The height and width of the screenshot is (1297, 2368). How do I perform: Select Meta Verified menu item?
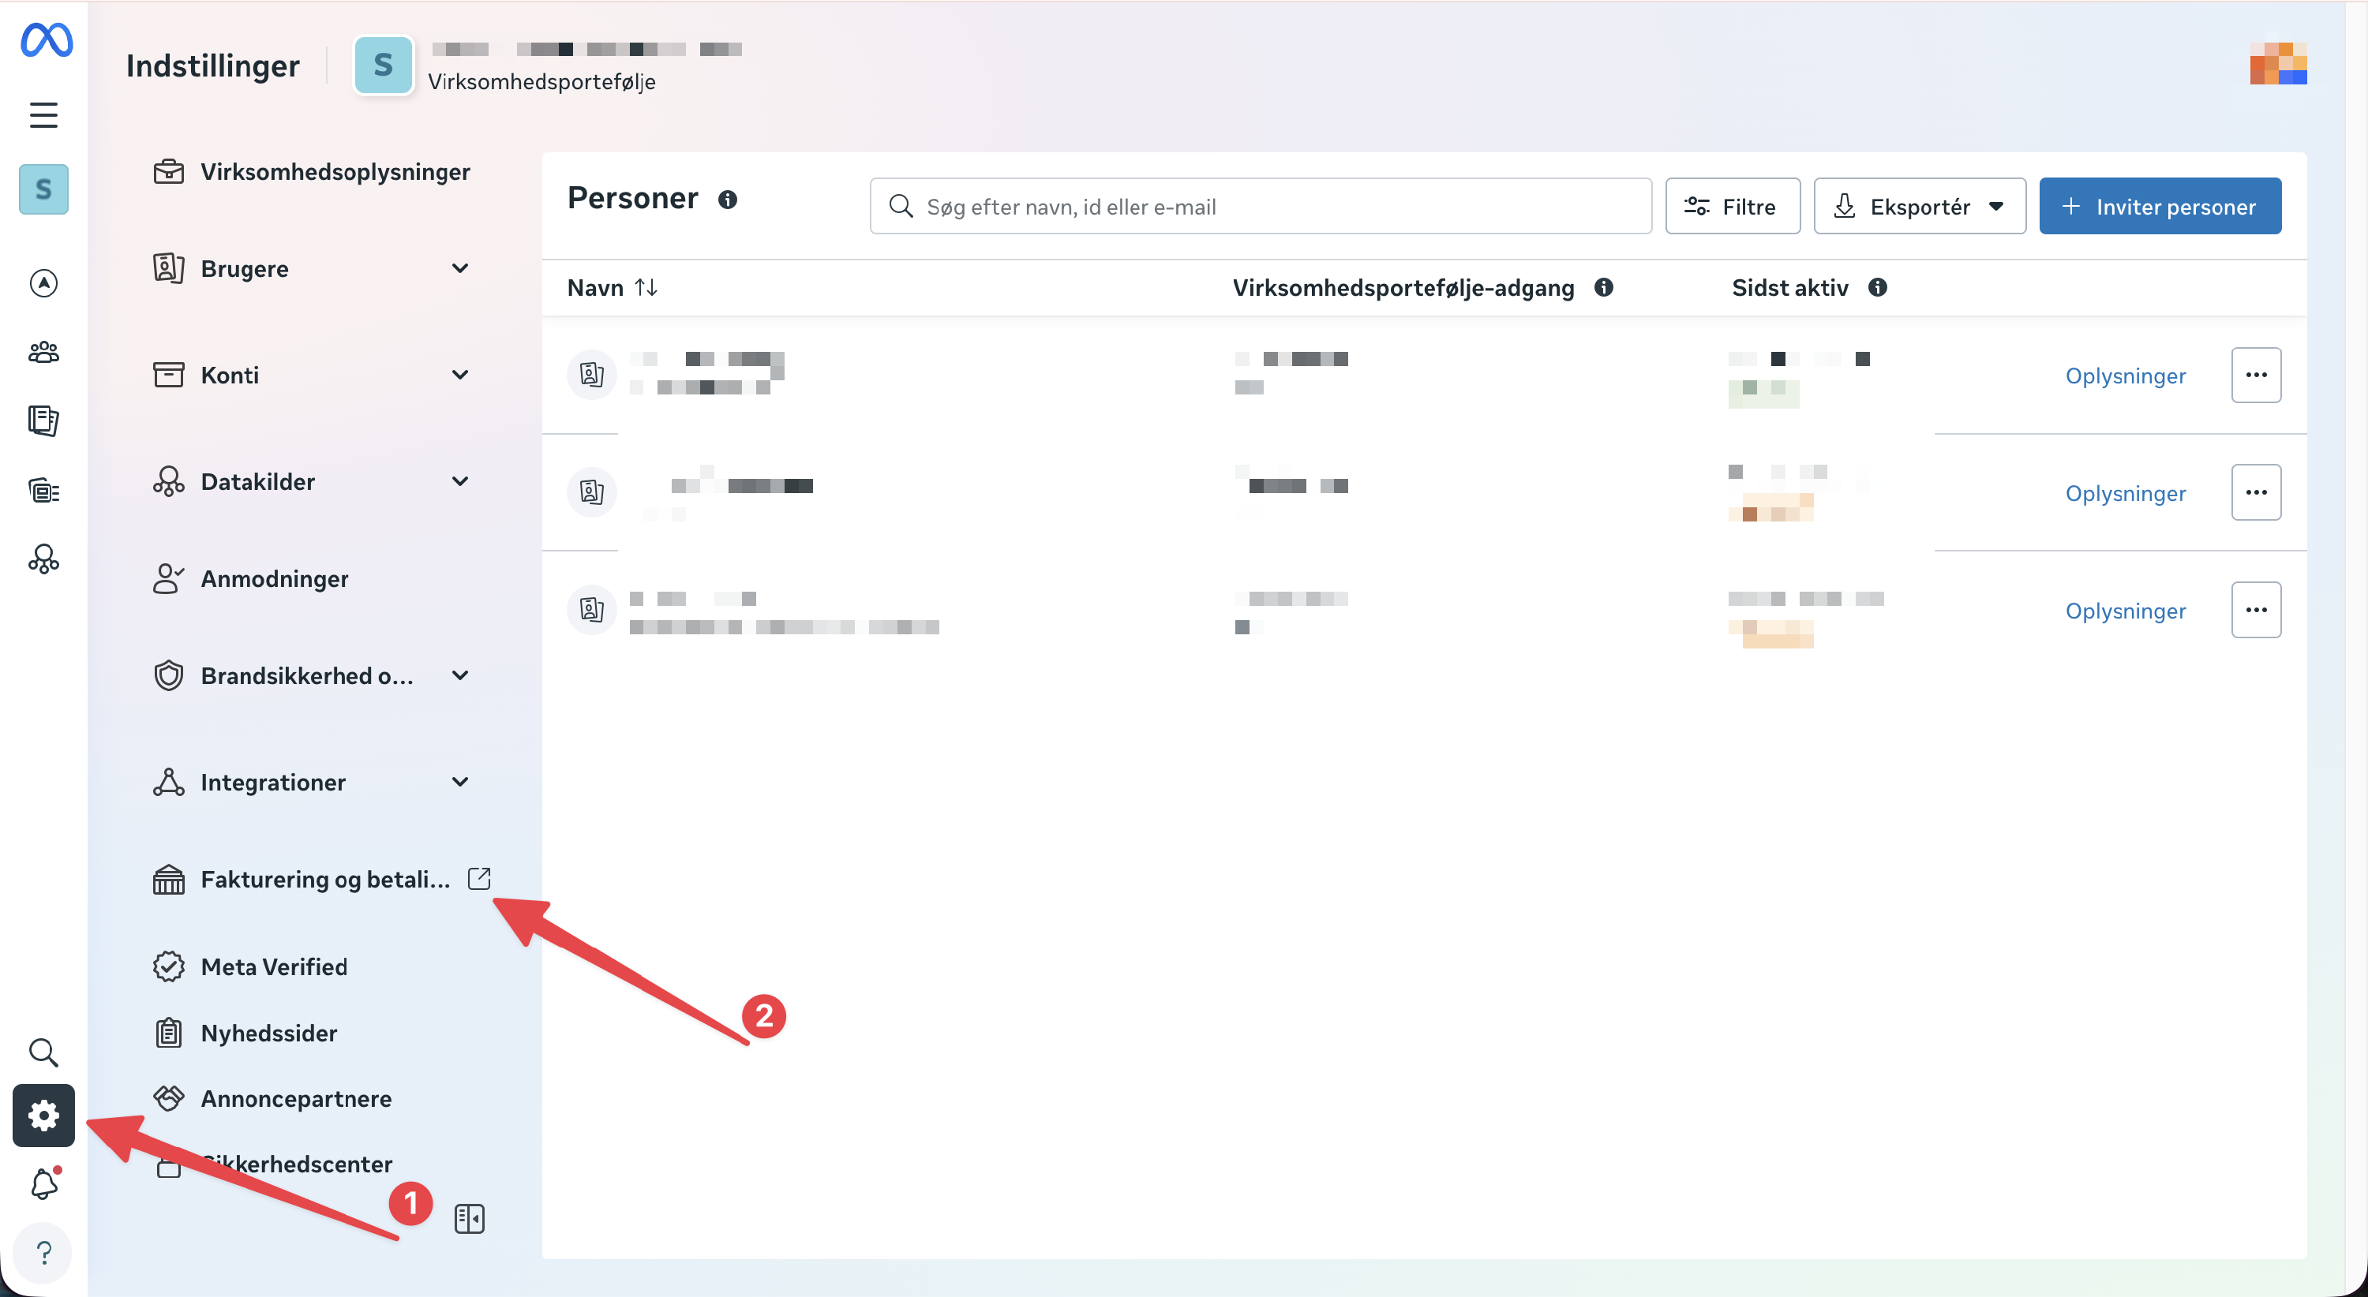pos(274,966)
